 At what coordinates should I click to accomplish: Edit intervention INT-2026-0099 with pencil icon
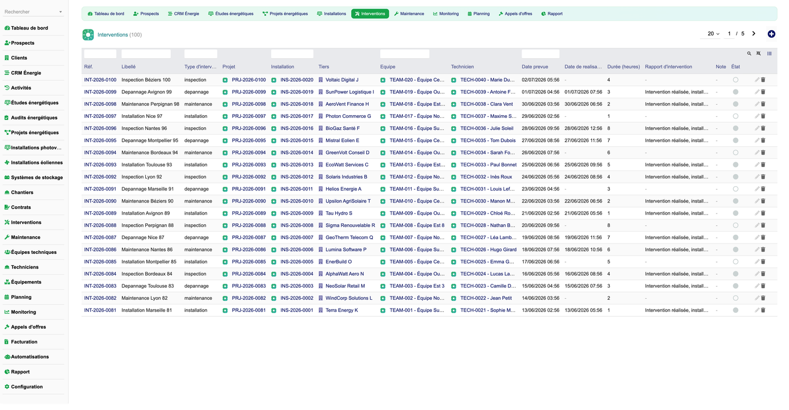(757, 92)
